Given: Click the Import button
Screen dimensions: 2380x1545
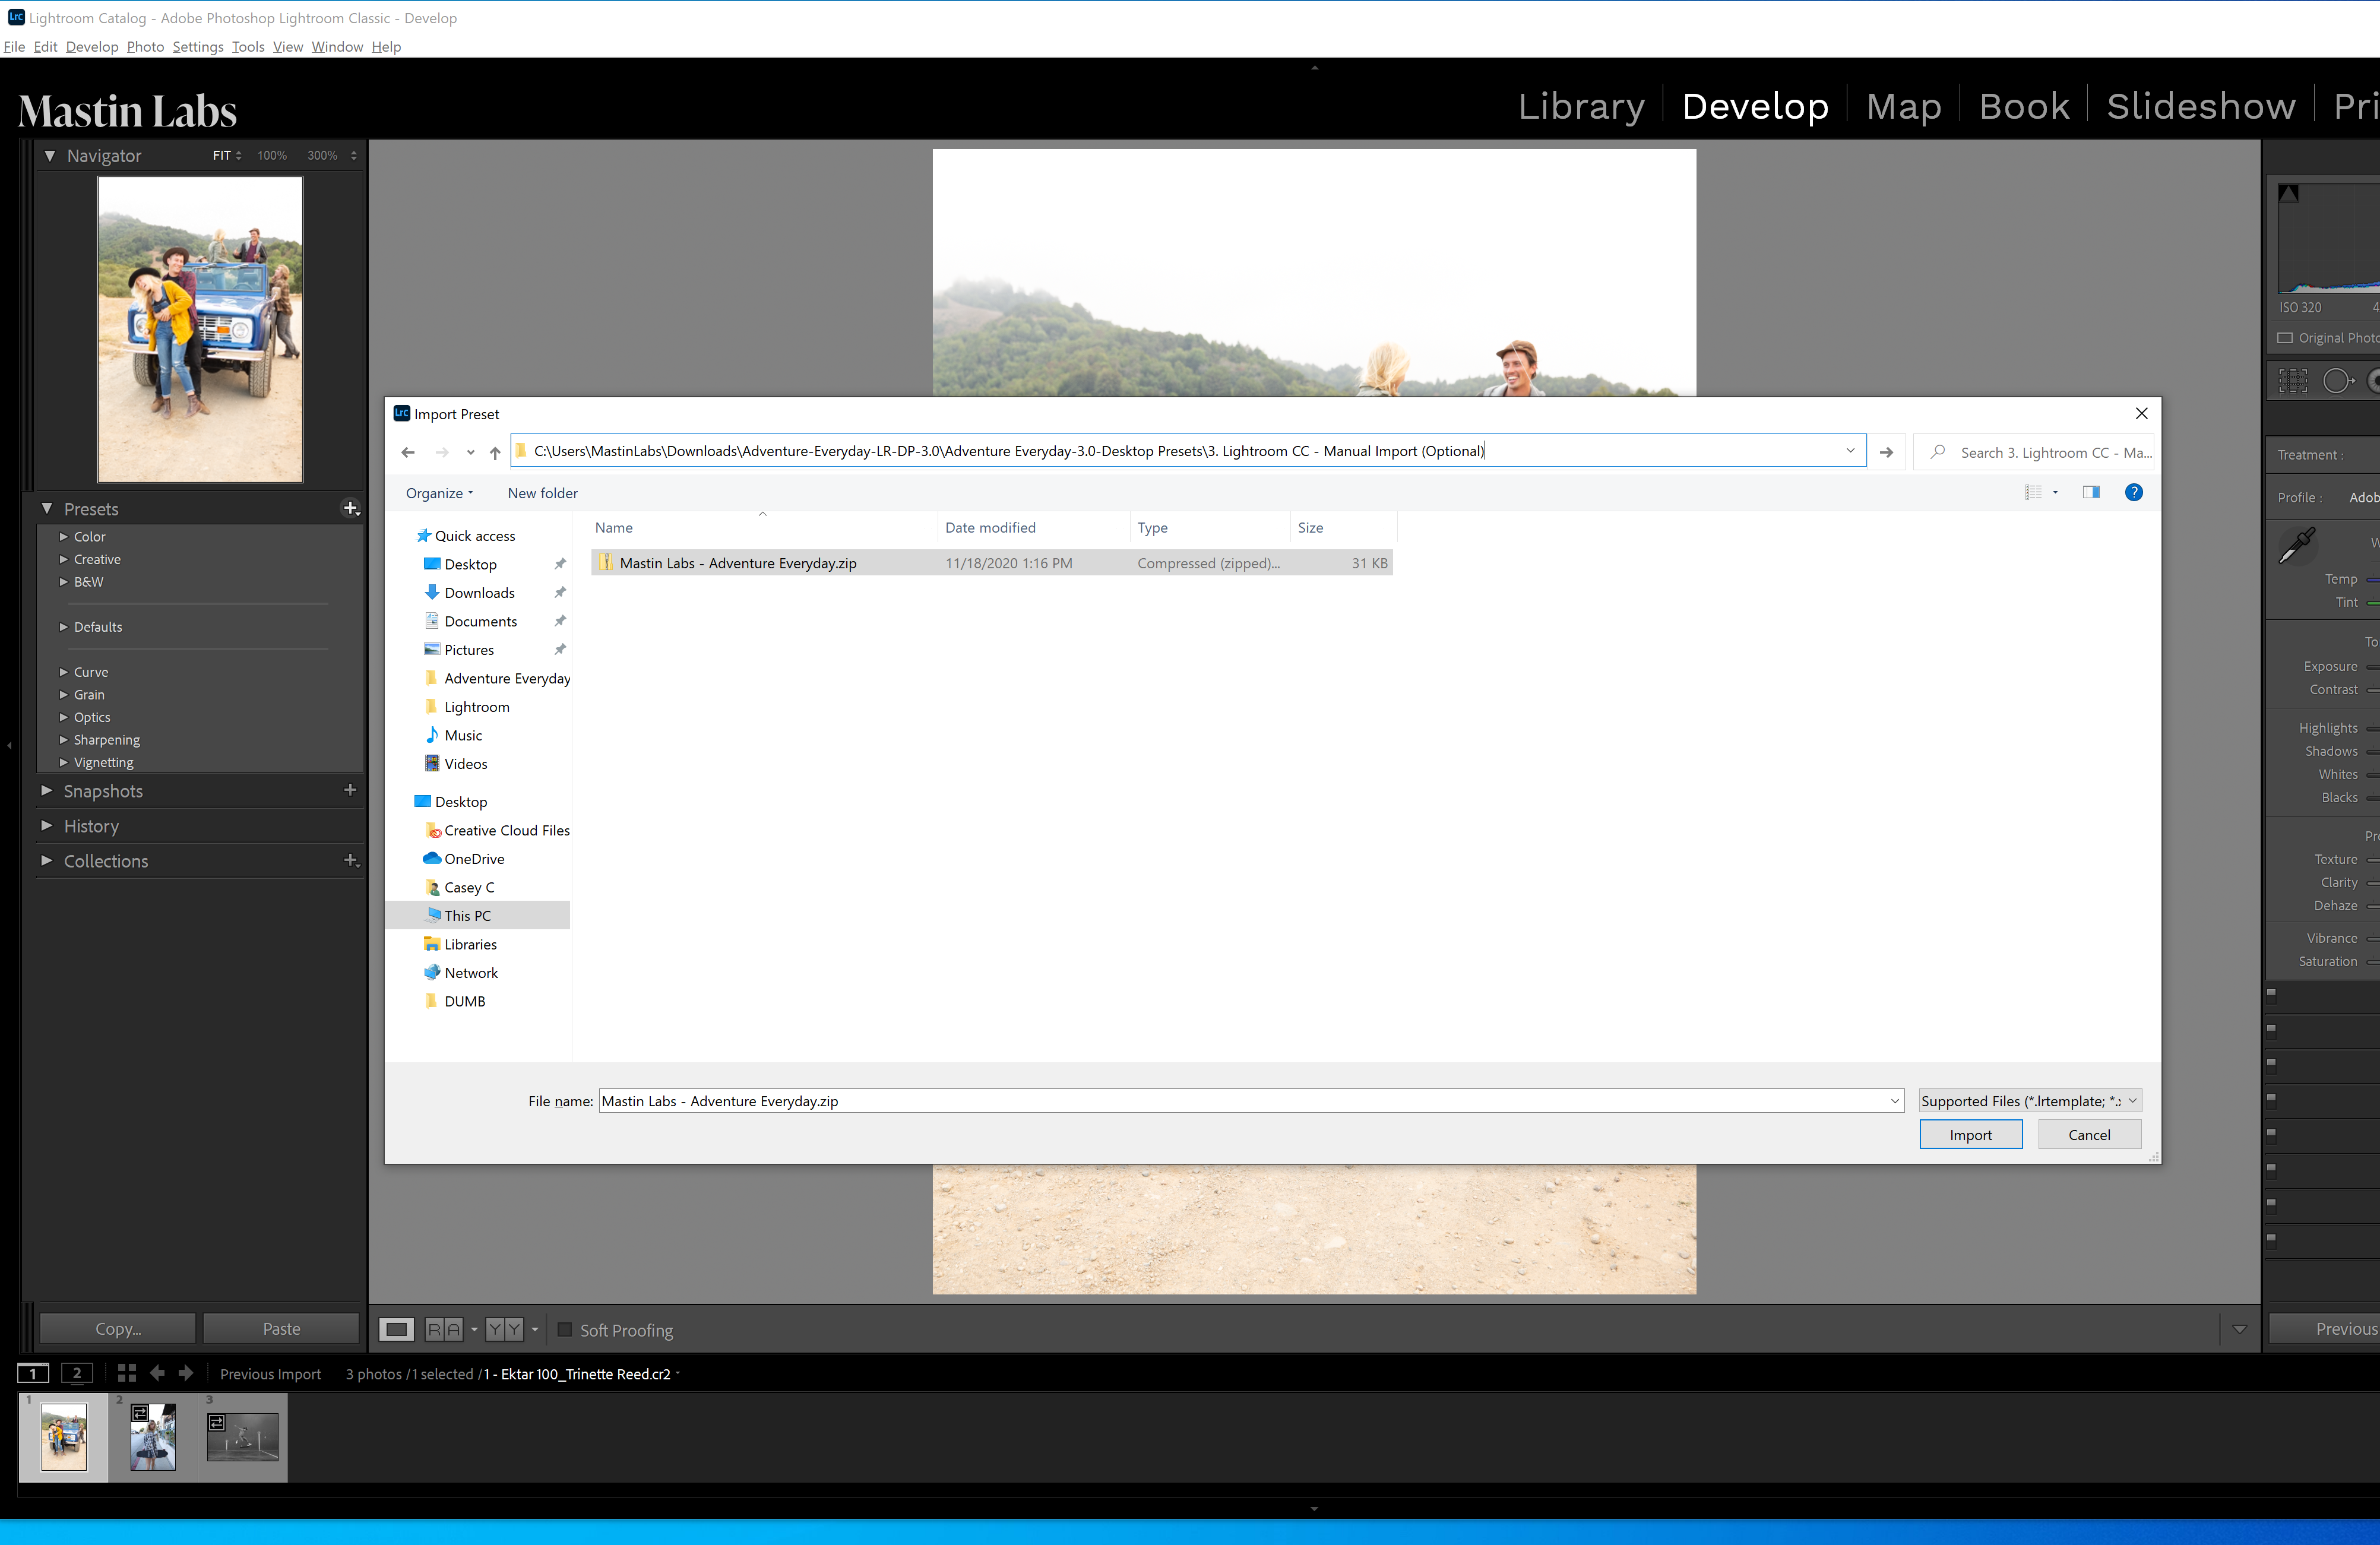Looking at the screenshot, I should (x=1970, y=1135).
